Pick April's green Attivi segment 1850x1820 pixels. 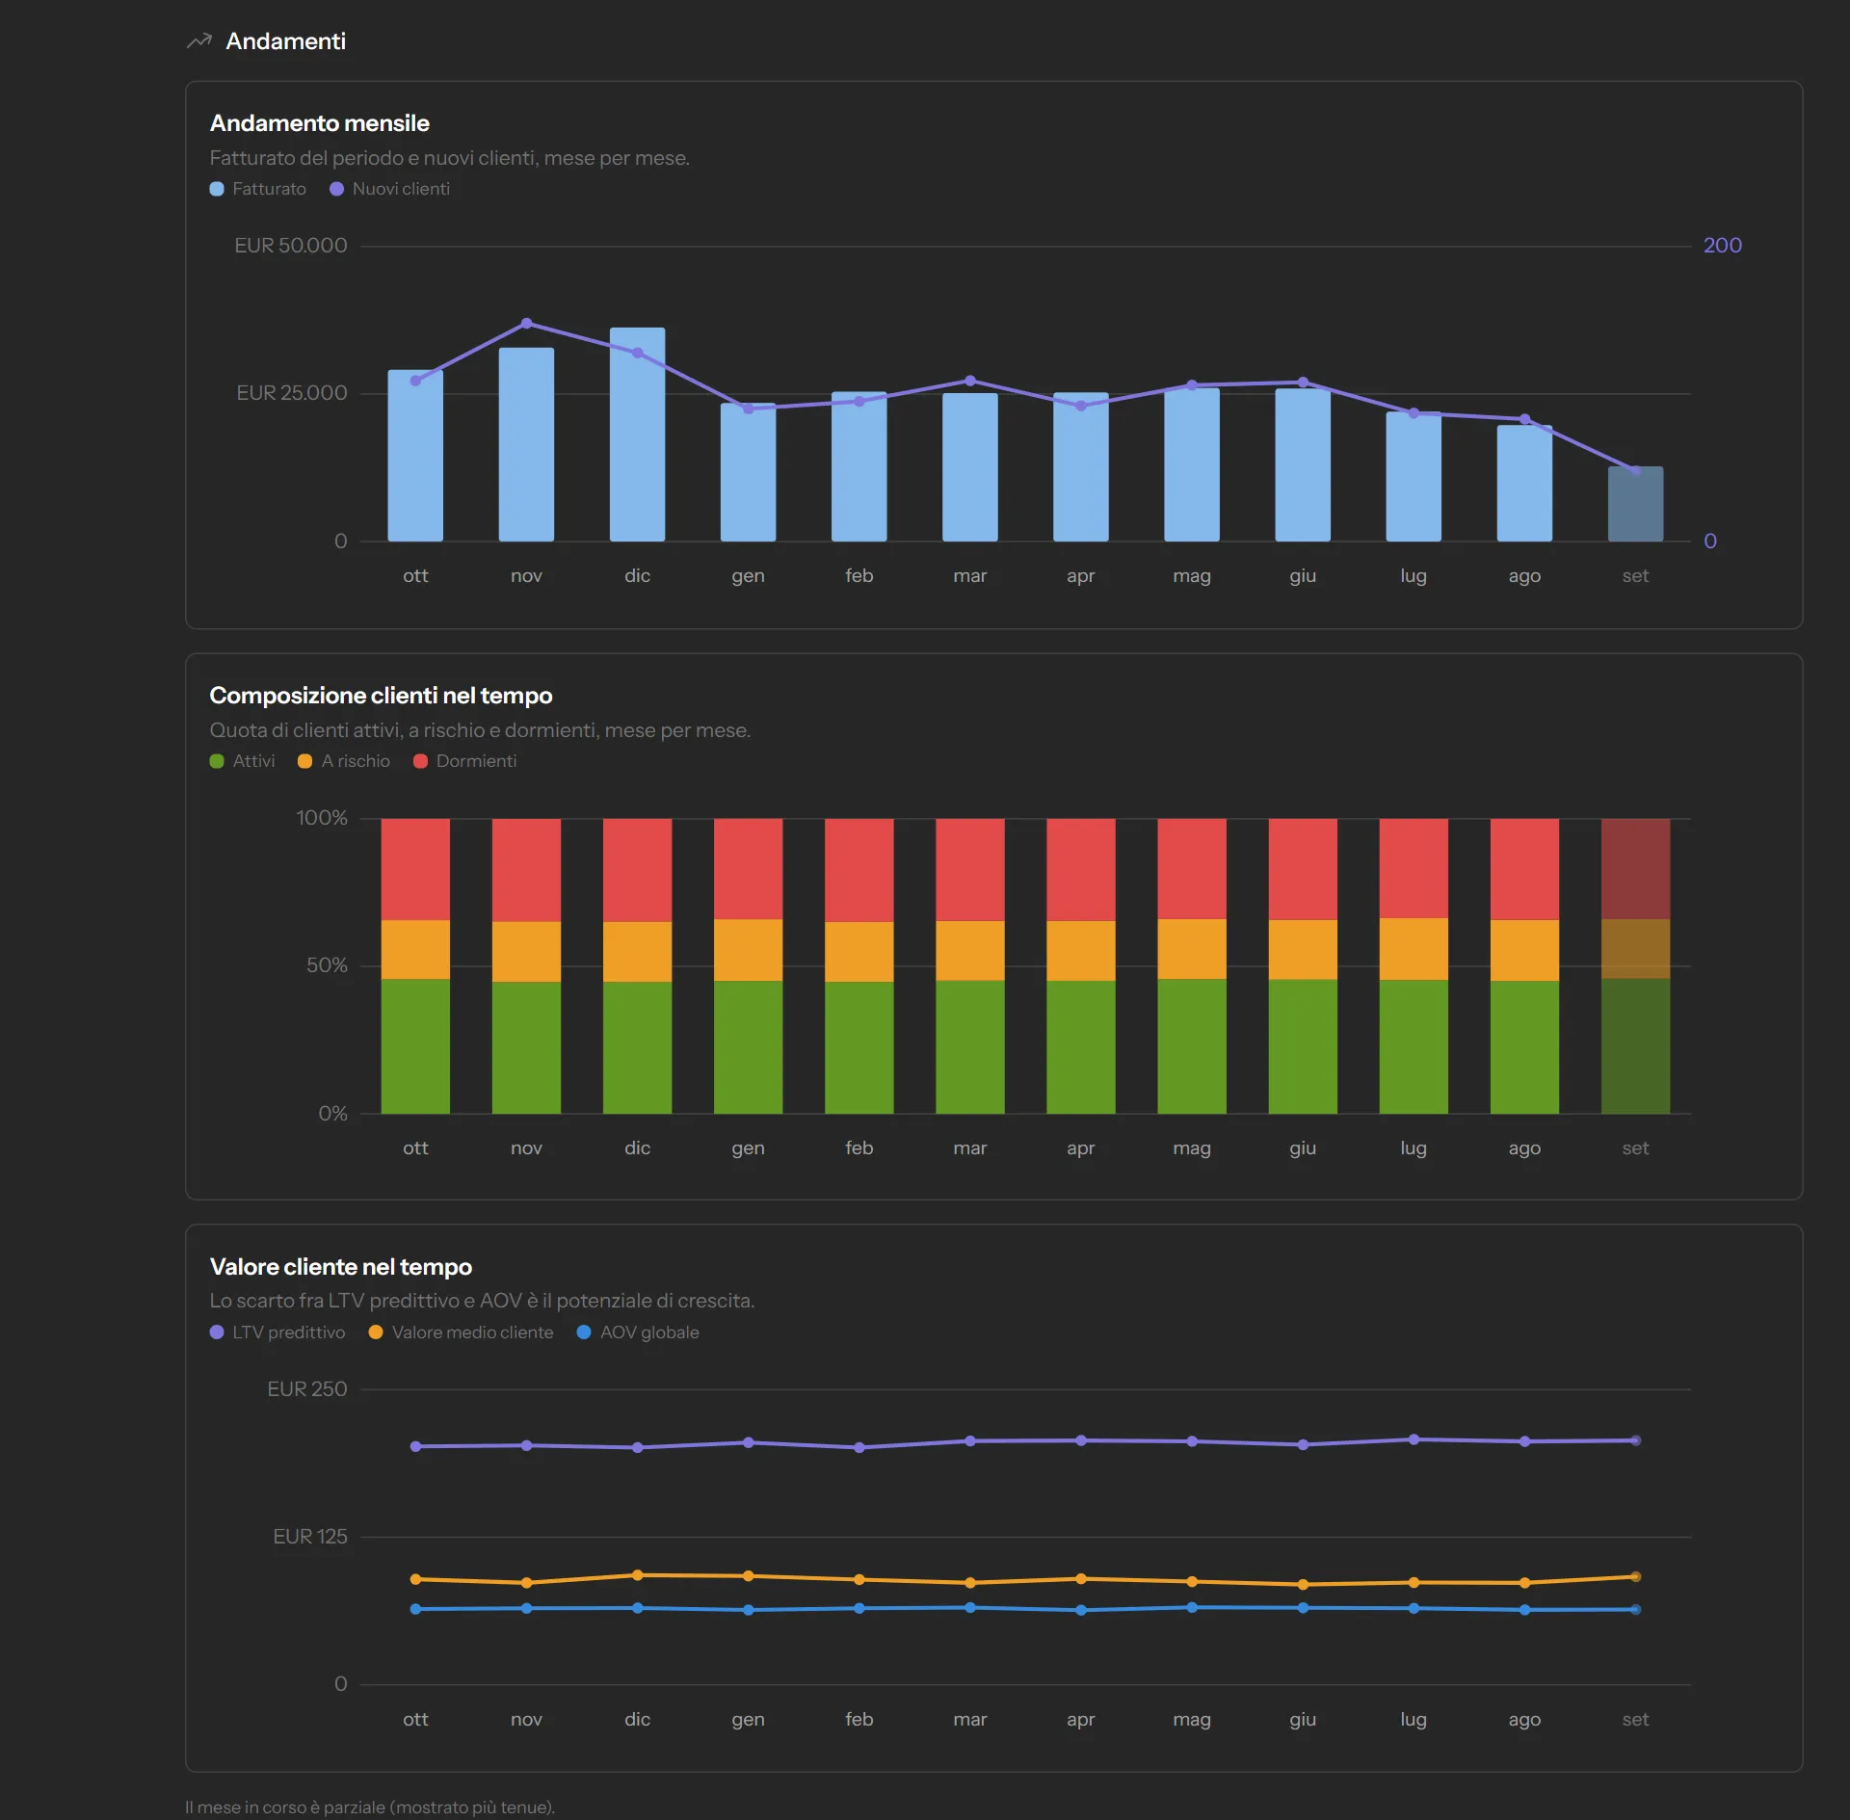coord(1081,1047)
